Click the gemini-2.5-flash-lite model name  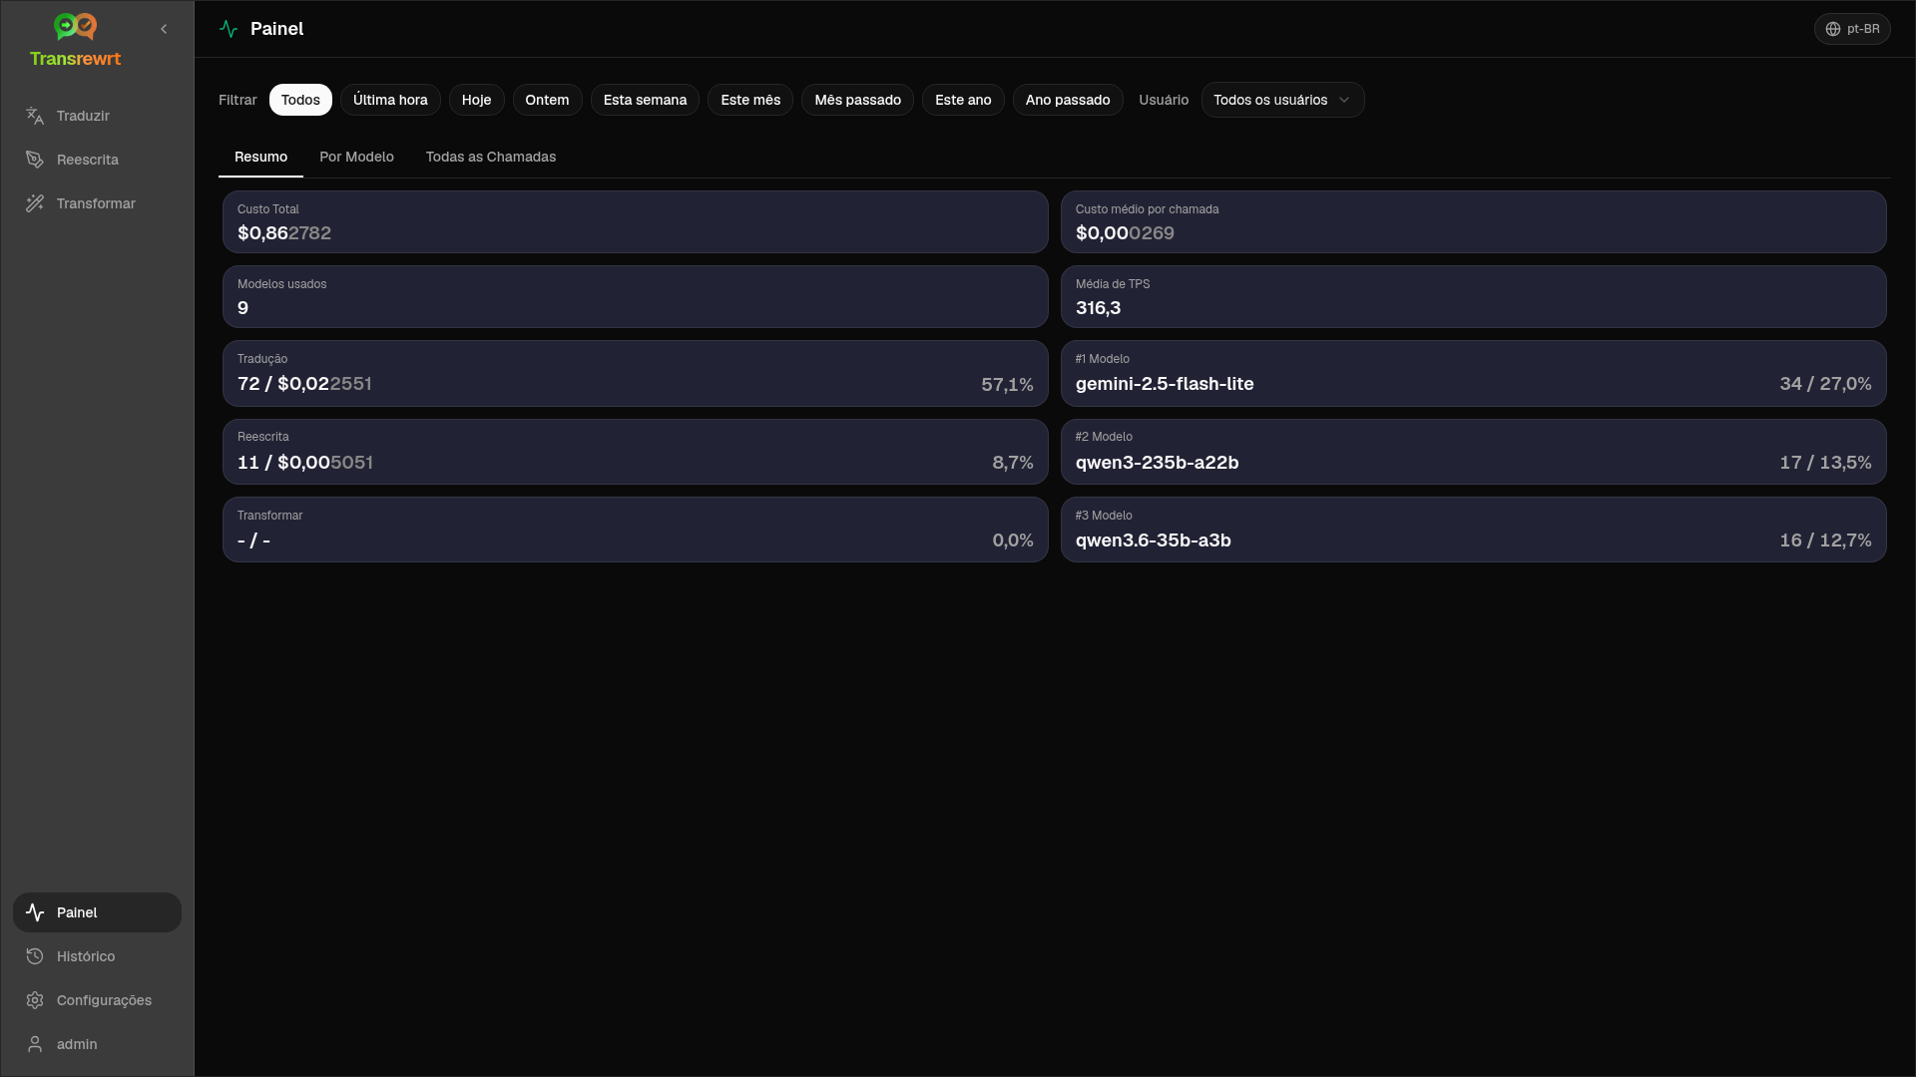tap(1165, 384)
